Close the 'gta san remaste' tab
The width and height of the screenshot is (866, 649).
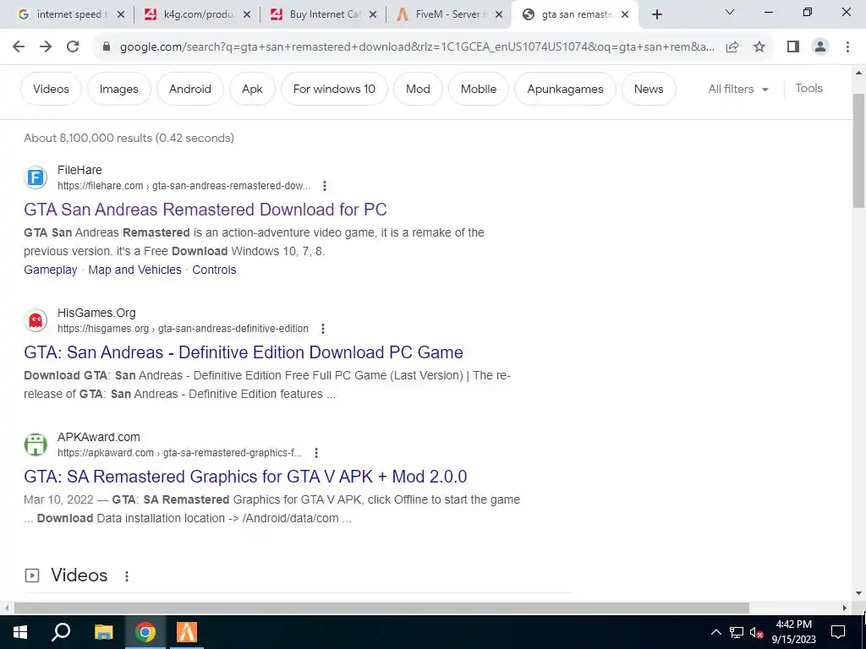coord(625,15)
